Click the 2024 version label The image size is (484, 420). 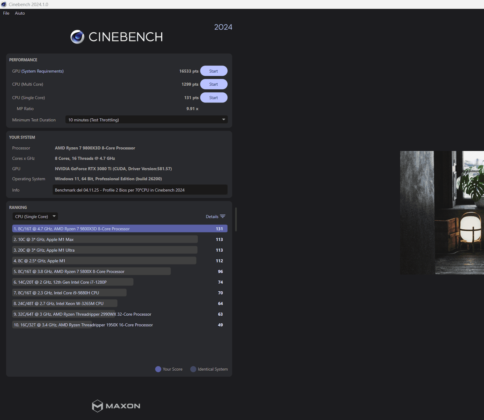pyautogui.click(x=223, y=27)
